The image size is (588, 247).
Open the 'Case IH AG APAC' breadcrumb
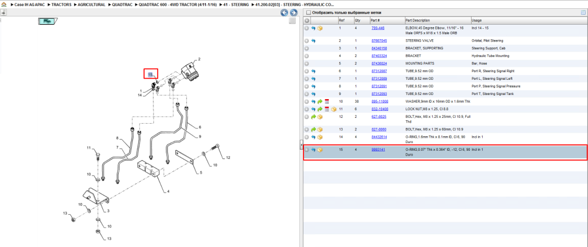tap(29, 5)
